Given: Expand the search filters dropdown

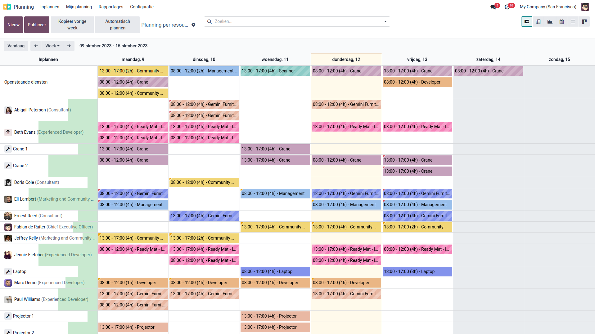Looking at the screenshot, I should point(385,21).
